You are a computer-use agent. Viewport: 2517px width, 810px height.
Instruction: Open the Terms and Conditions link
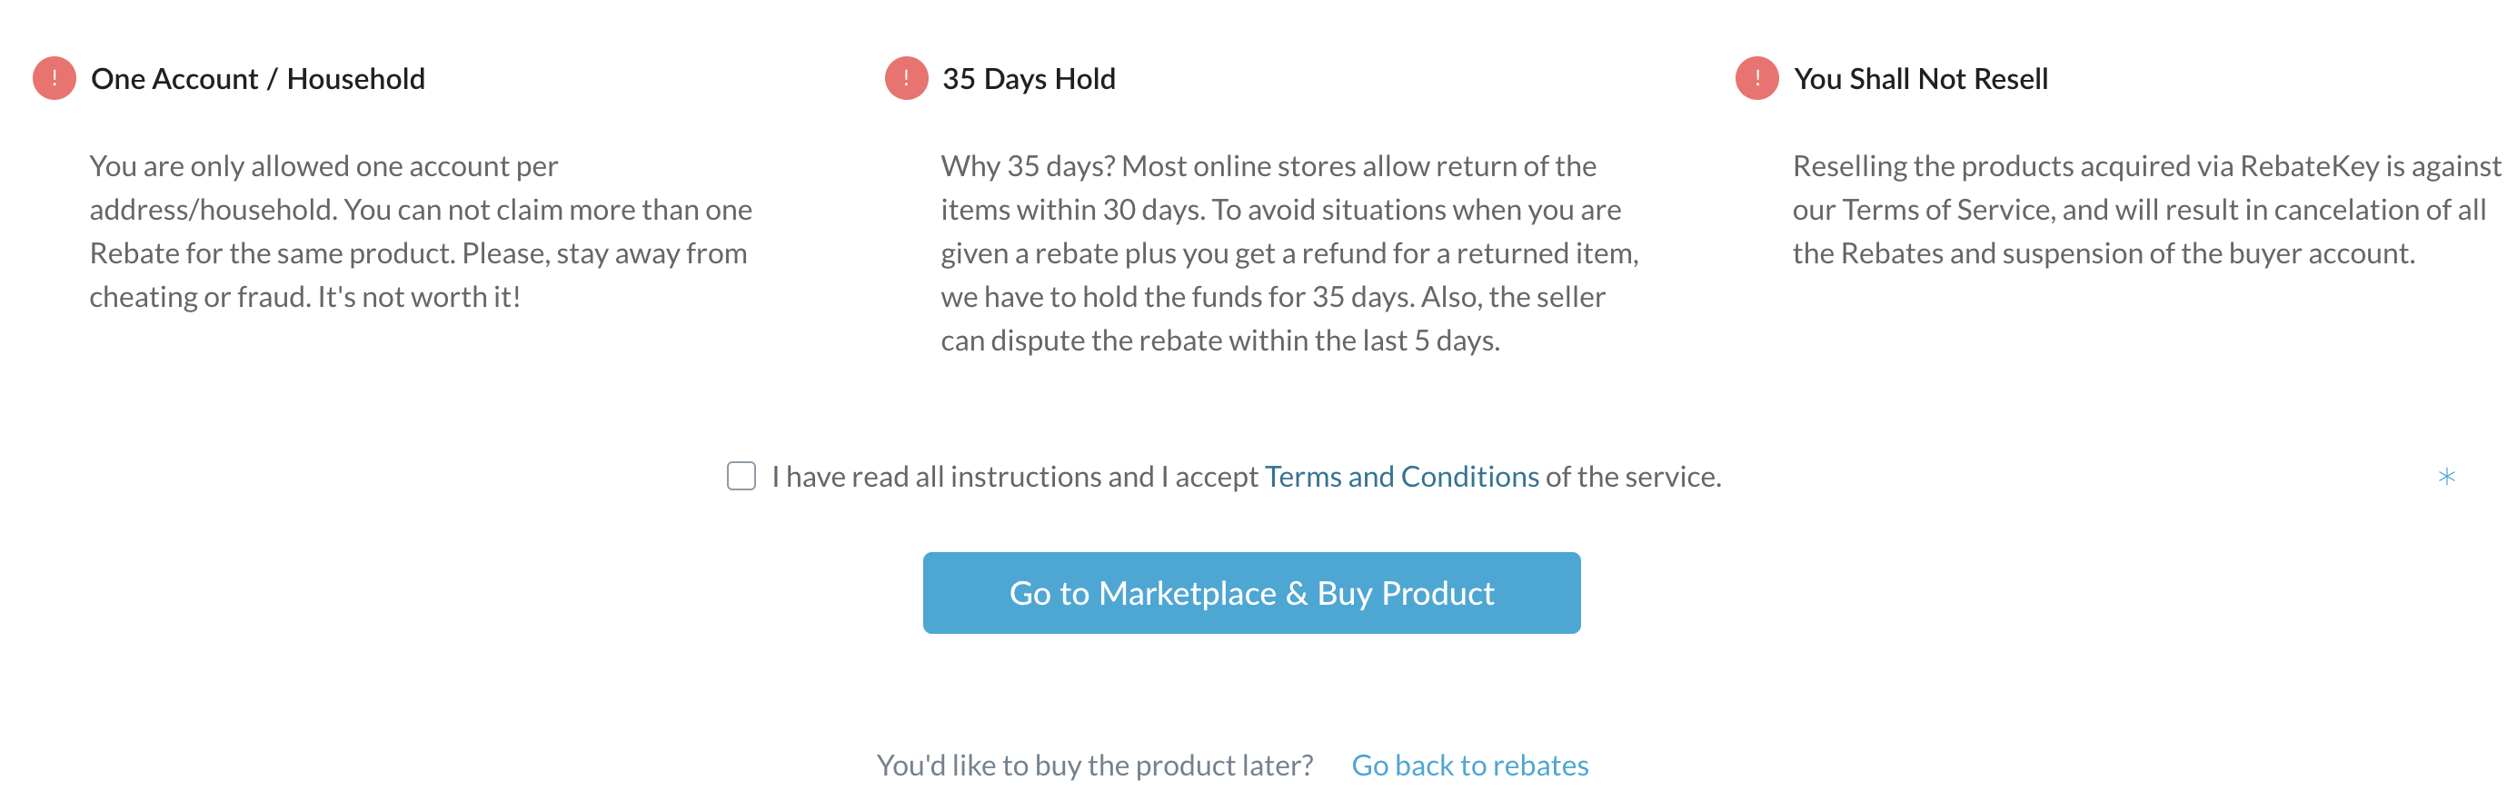click(1401, 476)
